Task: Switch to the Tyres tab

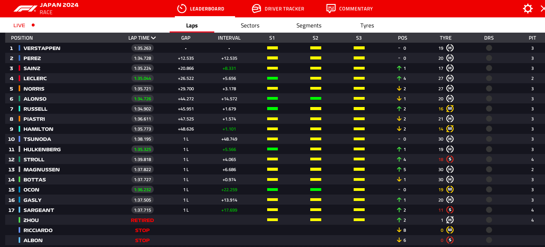Action: pyautogui.click(x=367, y=26)
